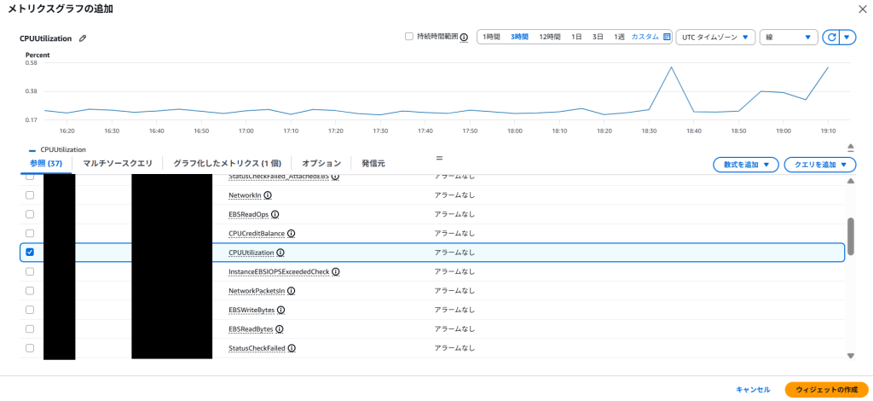Screen dimensions: 873x401
Task: Click the refresh graph icon
Action: coord(831,38)
